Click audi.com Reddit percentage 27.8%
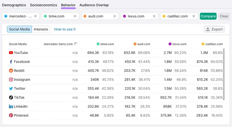Viewport: 232px width, 127px height. (145, 71)
